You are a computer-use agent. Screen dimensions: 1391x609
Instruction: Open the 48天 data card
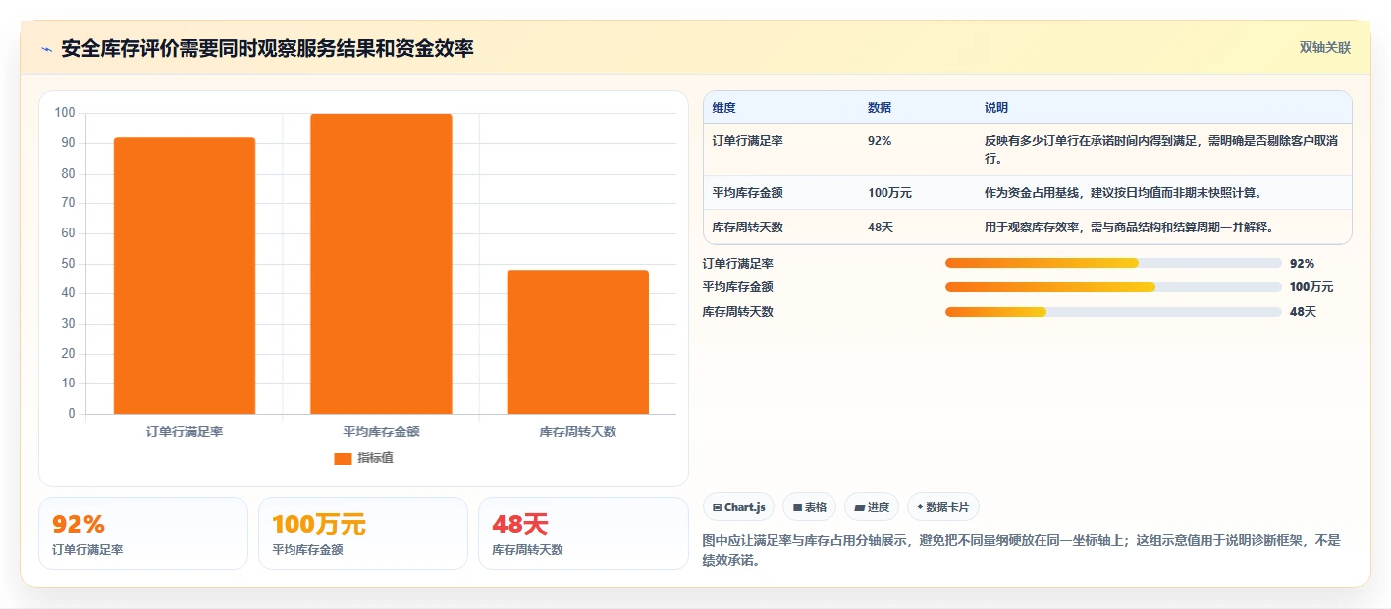[x=583, y=533]
